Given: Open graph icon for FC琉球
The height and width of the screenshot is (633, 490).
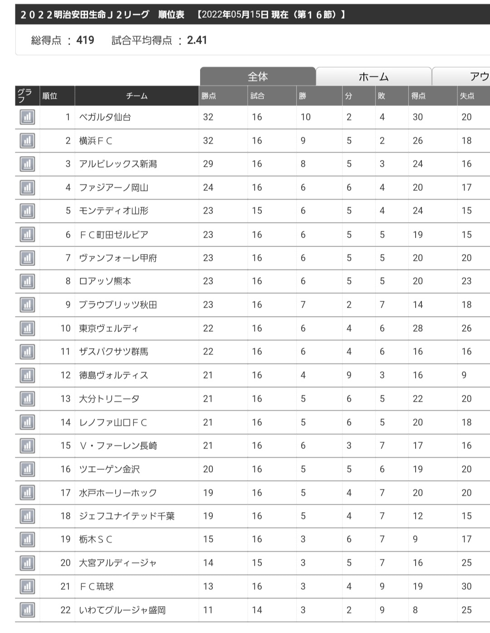Looking at the screenshot, I should coord(27,587).
